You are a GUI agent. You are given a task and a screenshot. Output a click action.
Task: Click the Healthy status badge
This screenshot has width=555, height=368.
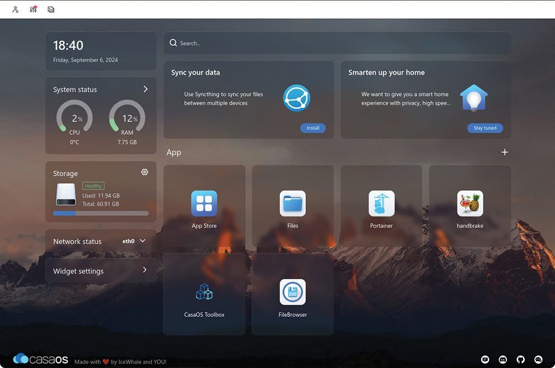(93, 186)
